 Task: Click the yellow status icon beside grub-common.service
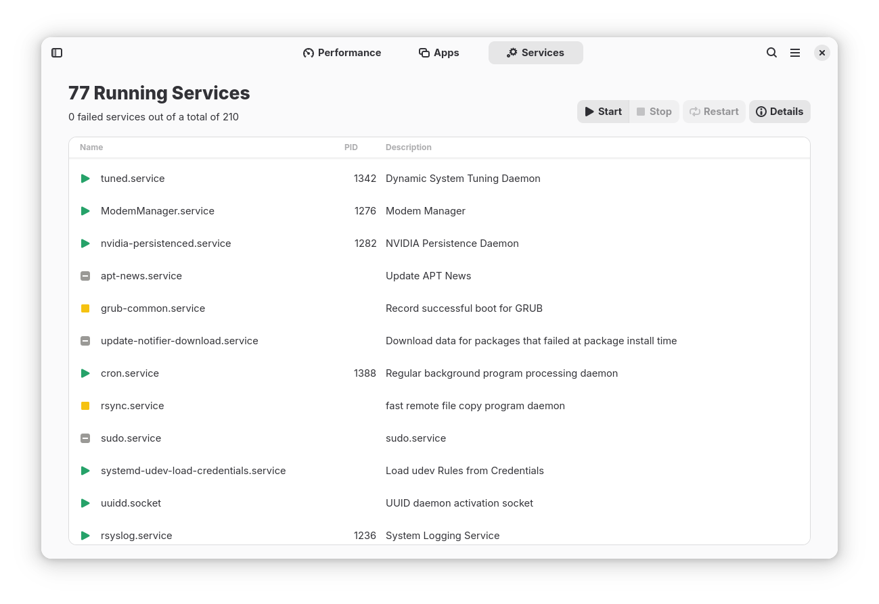click(85, 308)
